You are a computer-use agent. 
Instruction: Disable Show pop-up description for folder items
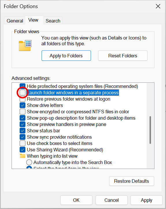(23, 118)
